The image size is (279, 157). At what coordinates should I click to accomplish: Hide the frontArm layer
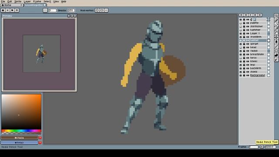(x=241, y=37)
